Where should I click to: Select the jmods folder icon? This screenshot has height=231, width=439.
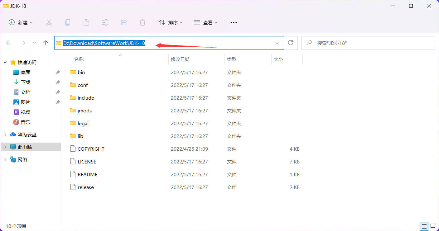[x=73, y=111]
